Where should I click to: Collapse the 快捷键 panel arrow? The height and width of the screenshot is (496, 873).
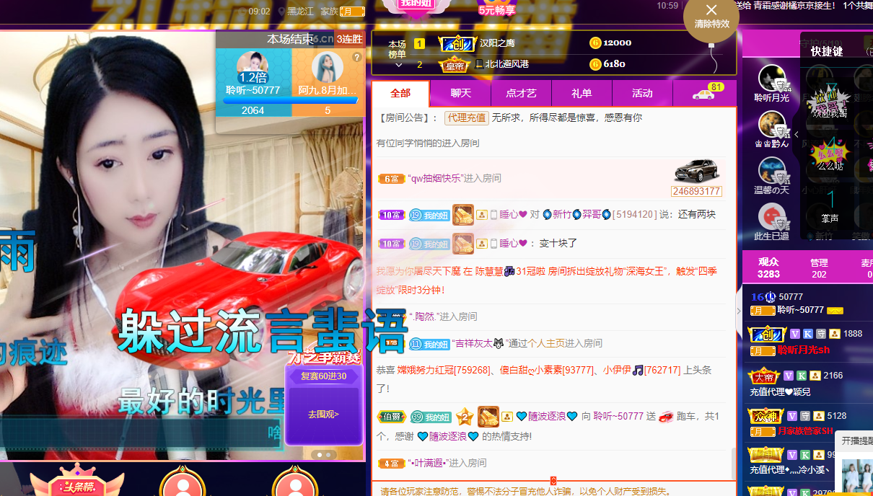(797, 135)
